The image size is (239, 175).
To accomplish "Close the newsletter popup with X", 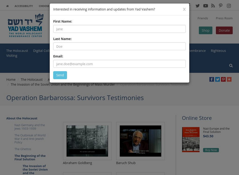I will click(184, 10).
